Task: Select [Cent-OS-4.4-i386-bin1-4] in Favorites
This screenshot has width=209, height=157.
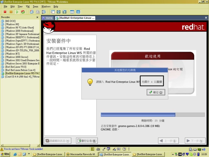Action: (x=20, y=77)
